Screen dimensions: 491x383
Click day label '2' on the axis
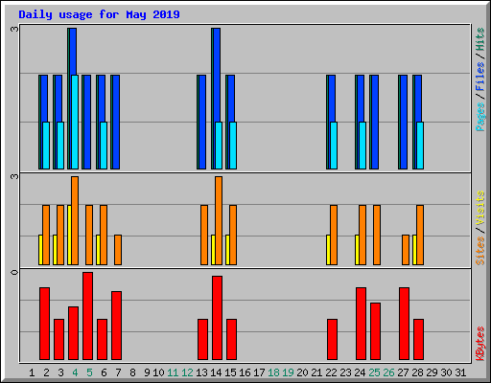[x=46, y=372]
